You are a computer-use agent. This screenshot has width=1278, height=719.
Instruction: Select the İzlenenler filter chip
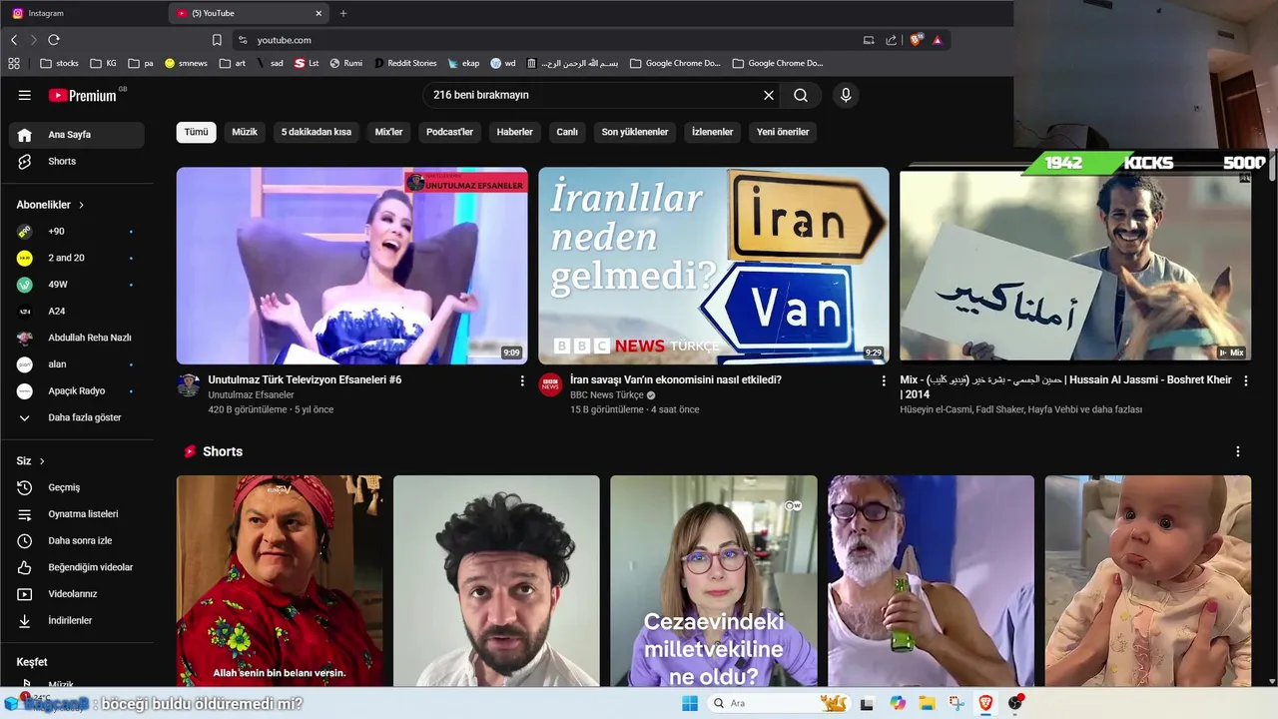(x=713, y=132)
